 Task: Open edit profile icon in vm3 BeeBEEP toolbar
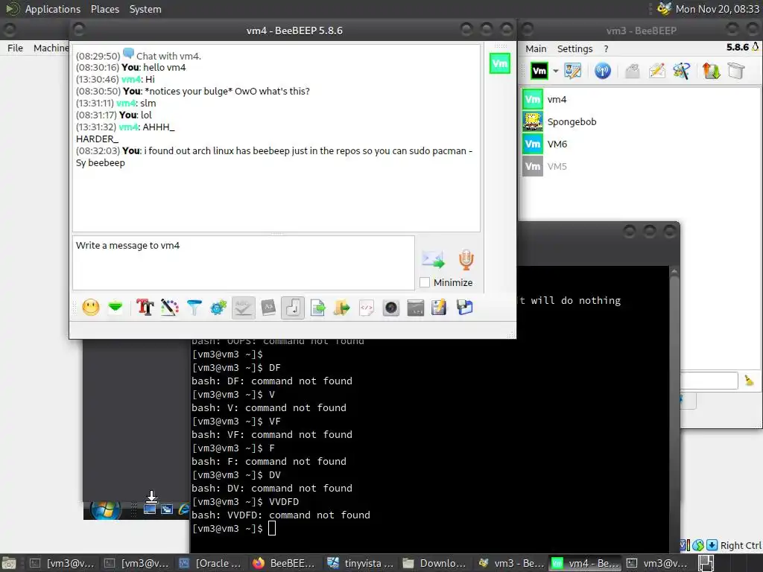[573, 71]
